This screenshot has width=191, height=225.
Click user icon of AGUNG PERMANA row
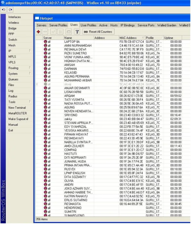click(x=45, y=77)
